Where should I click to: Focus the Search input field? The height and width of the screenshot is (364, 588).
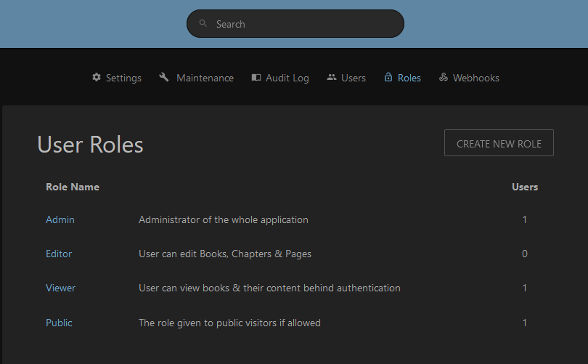click(x=295, y=24)
